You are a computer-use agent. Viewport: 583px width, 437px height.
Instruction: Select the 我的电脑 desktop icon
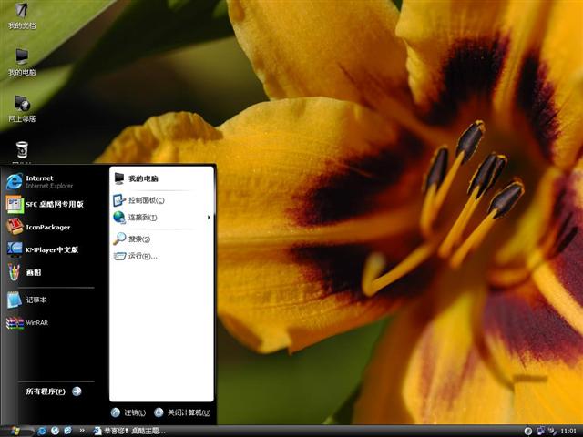pyautogui.click(x=22, y=62)
